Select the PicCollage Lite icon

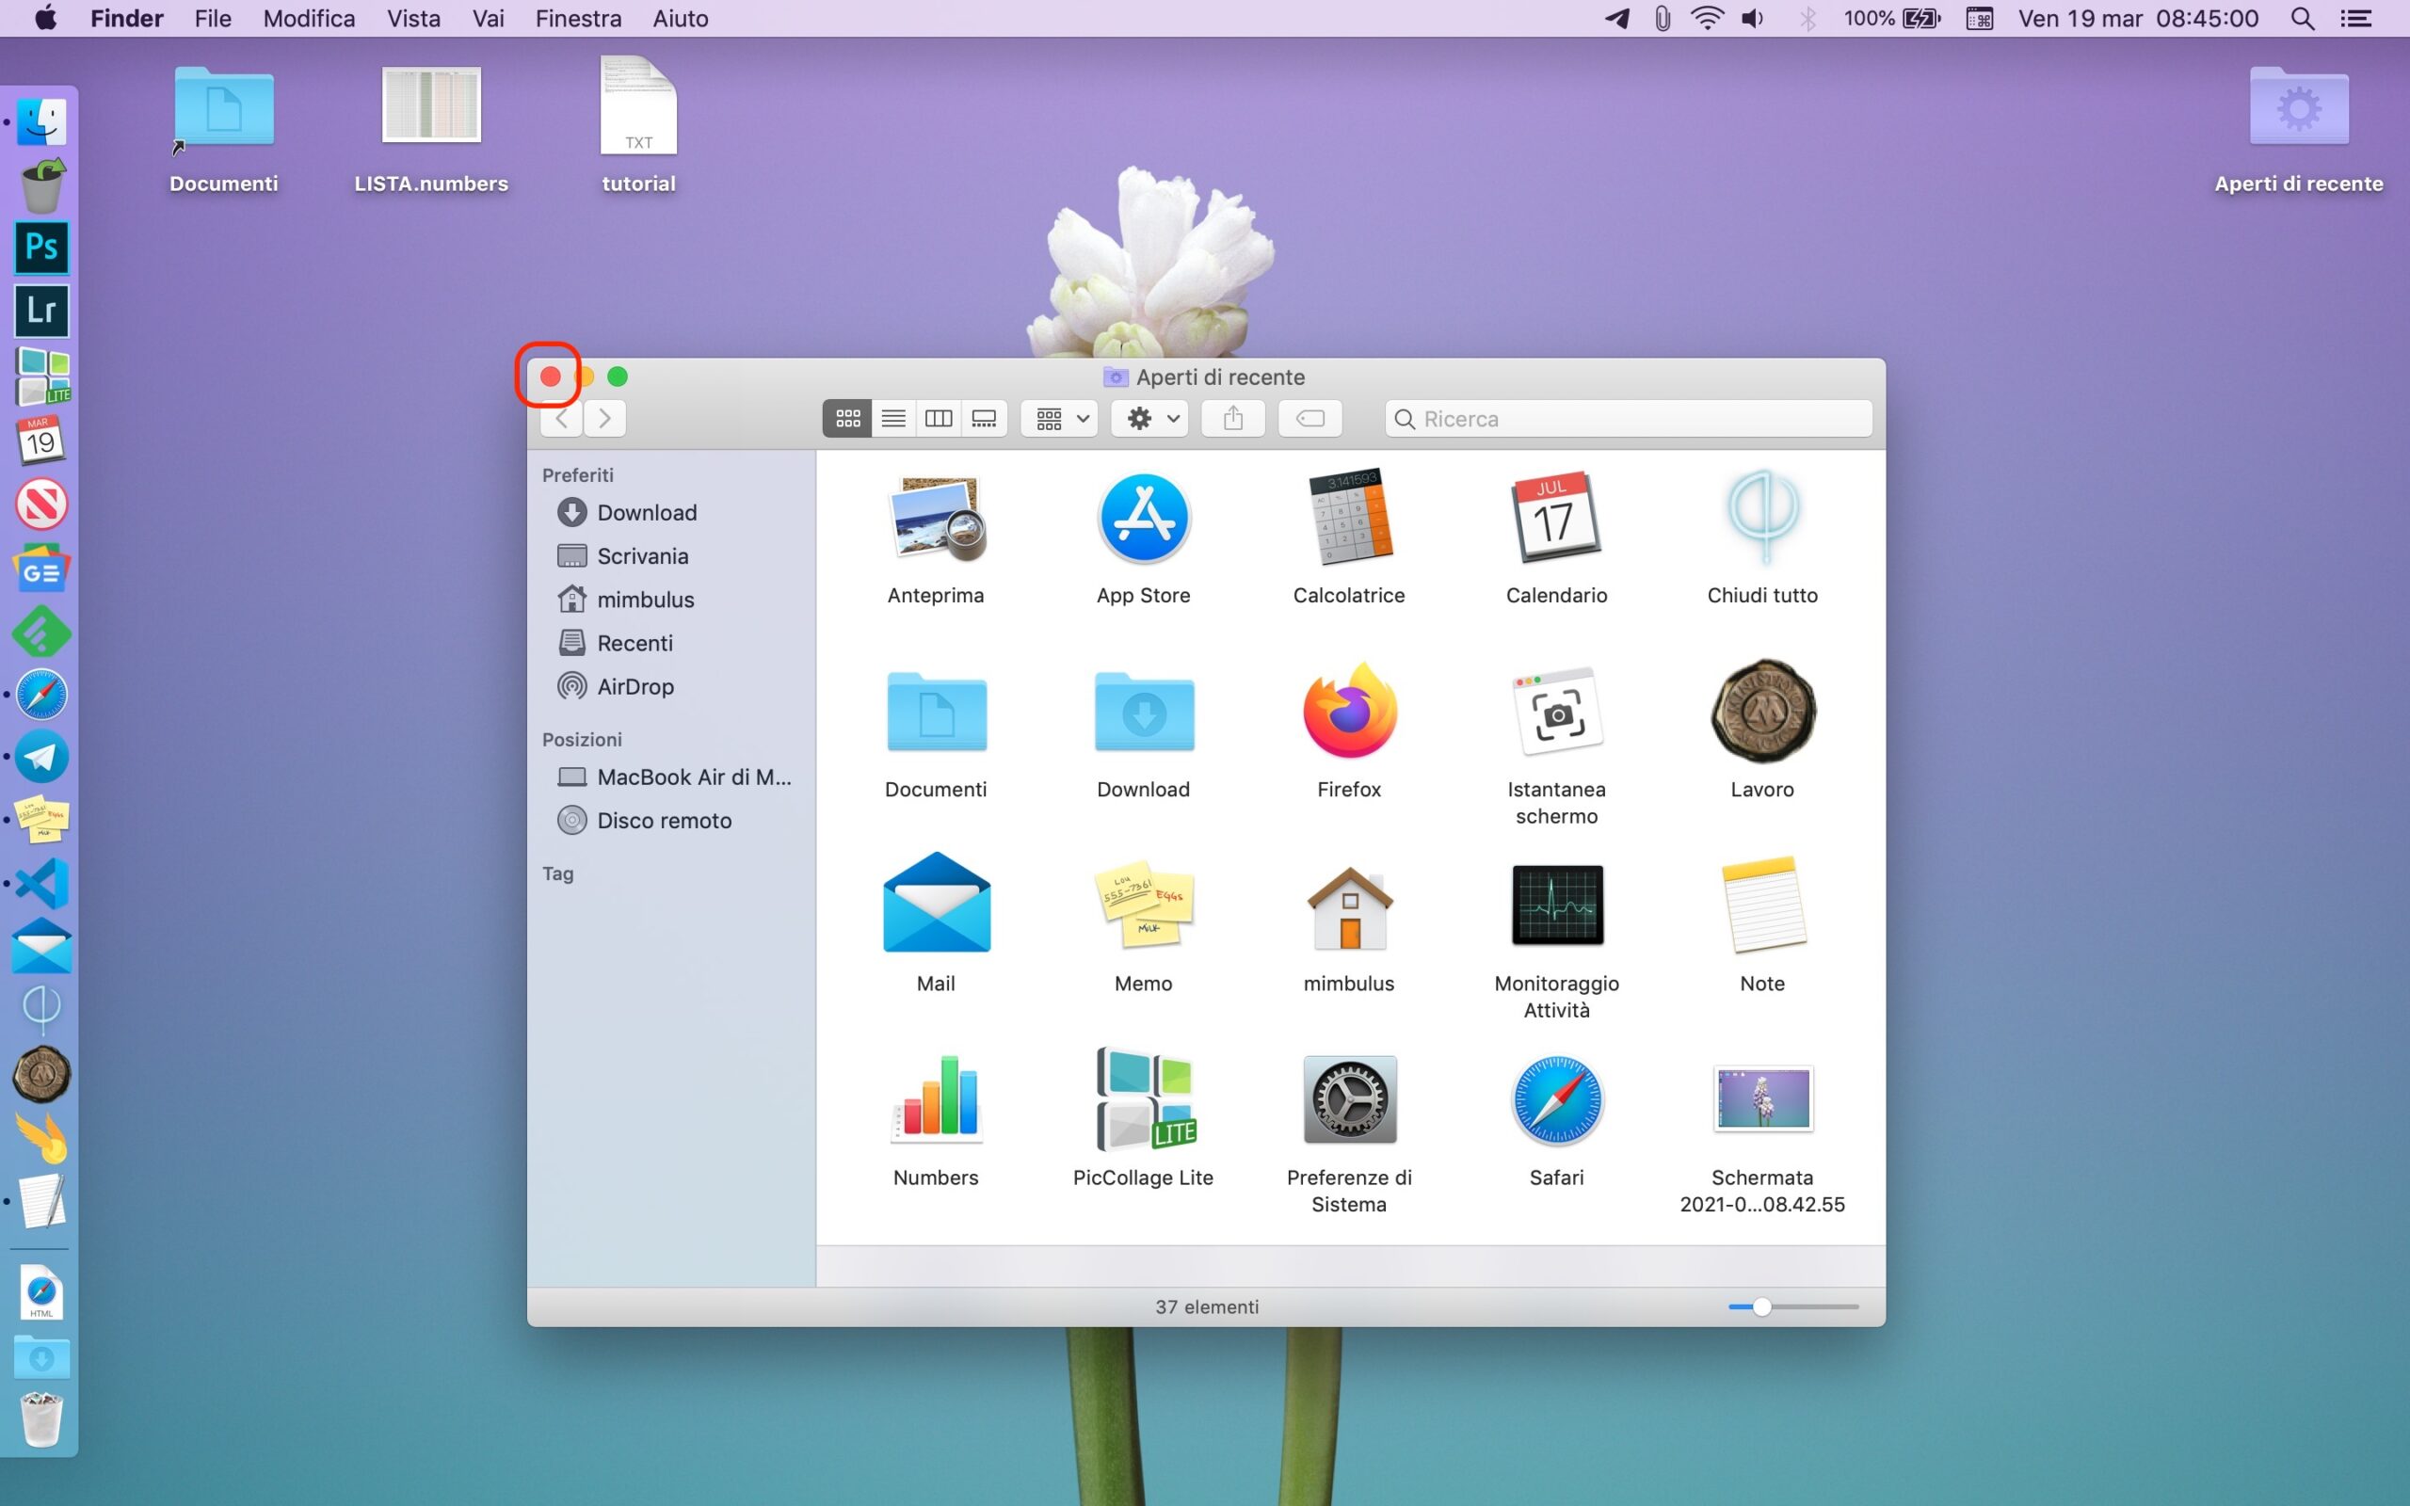(x=1143, y=1099)
